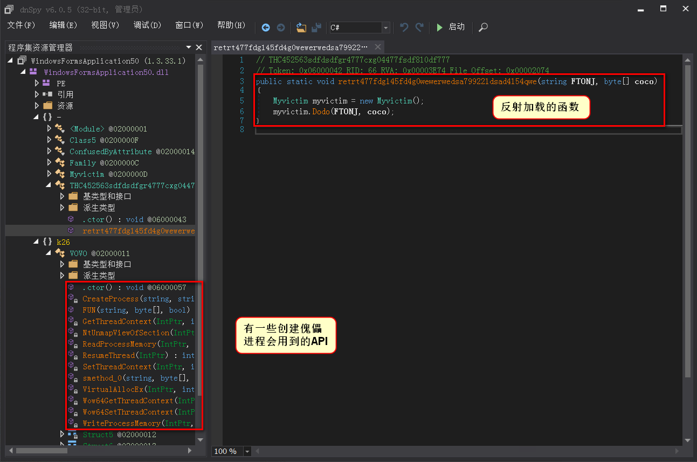Collapse the THC452563sdfdsdfgr4777cxg class node

coord(49,185)
